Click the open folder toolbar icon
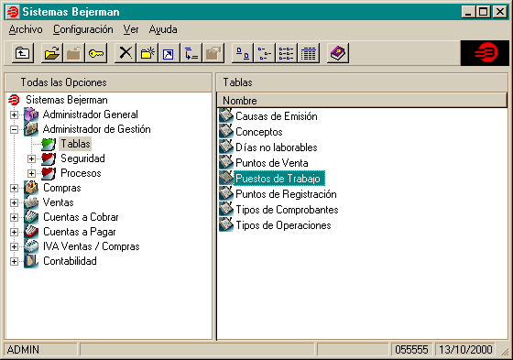513x360 pixels. (51, 53)
